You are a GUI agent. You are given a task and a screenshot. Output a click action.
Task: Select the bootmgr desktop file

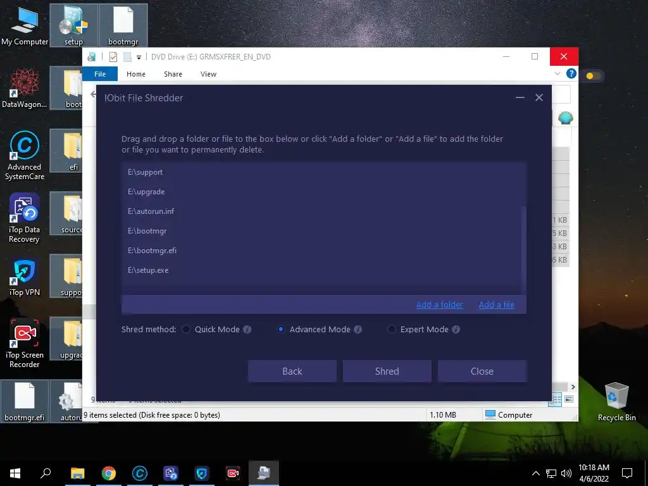123,25
